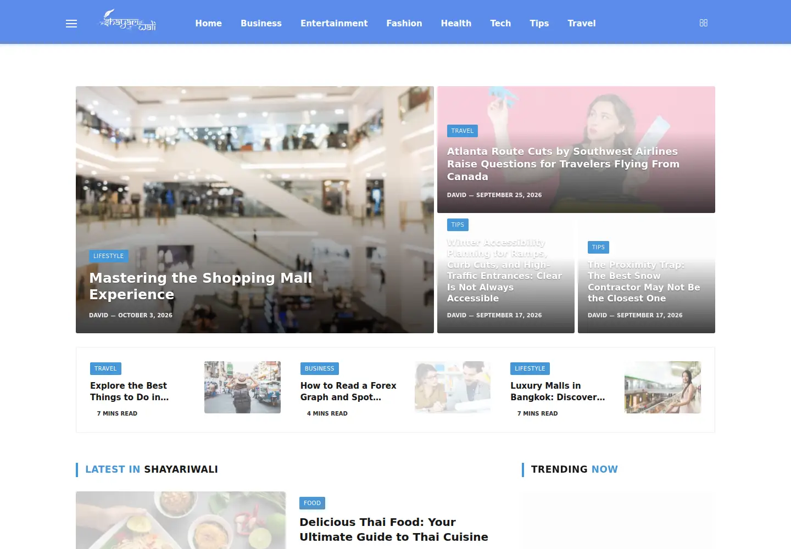Open How to Read a Forex Graph article

coord(348,391)
